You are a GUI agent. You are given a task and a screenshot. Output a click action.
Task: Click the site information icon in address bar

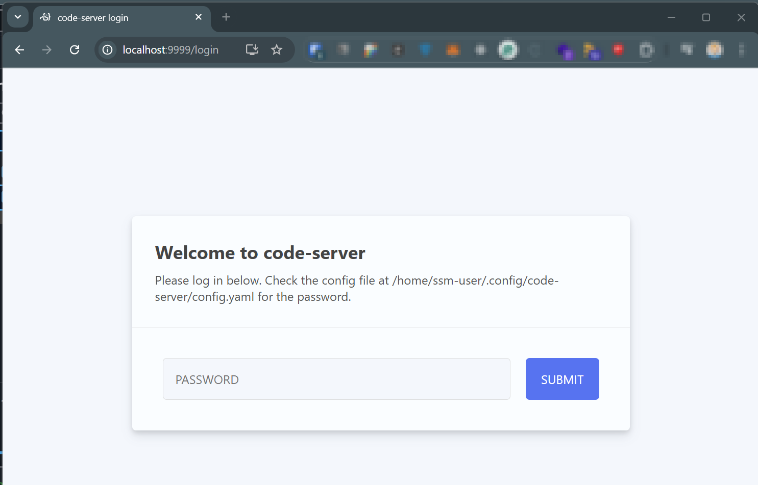[x=107, y=49]
